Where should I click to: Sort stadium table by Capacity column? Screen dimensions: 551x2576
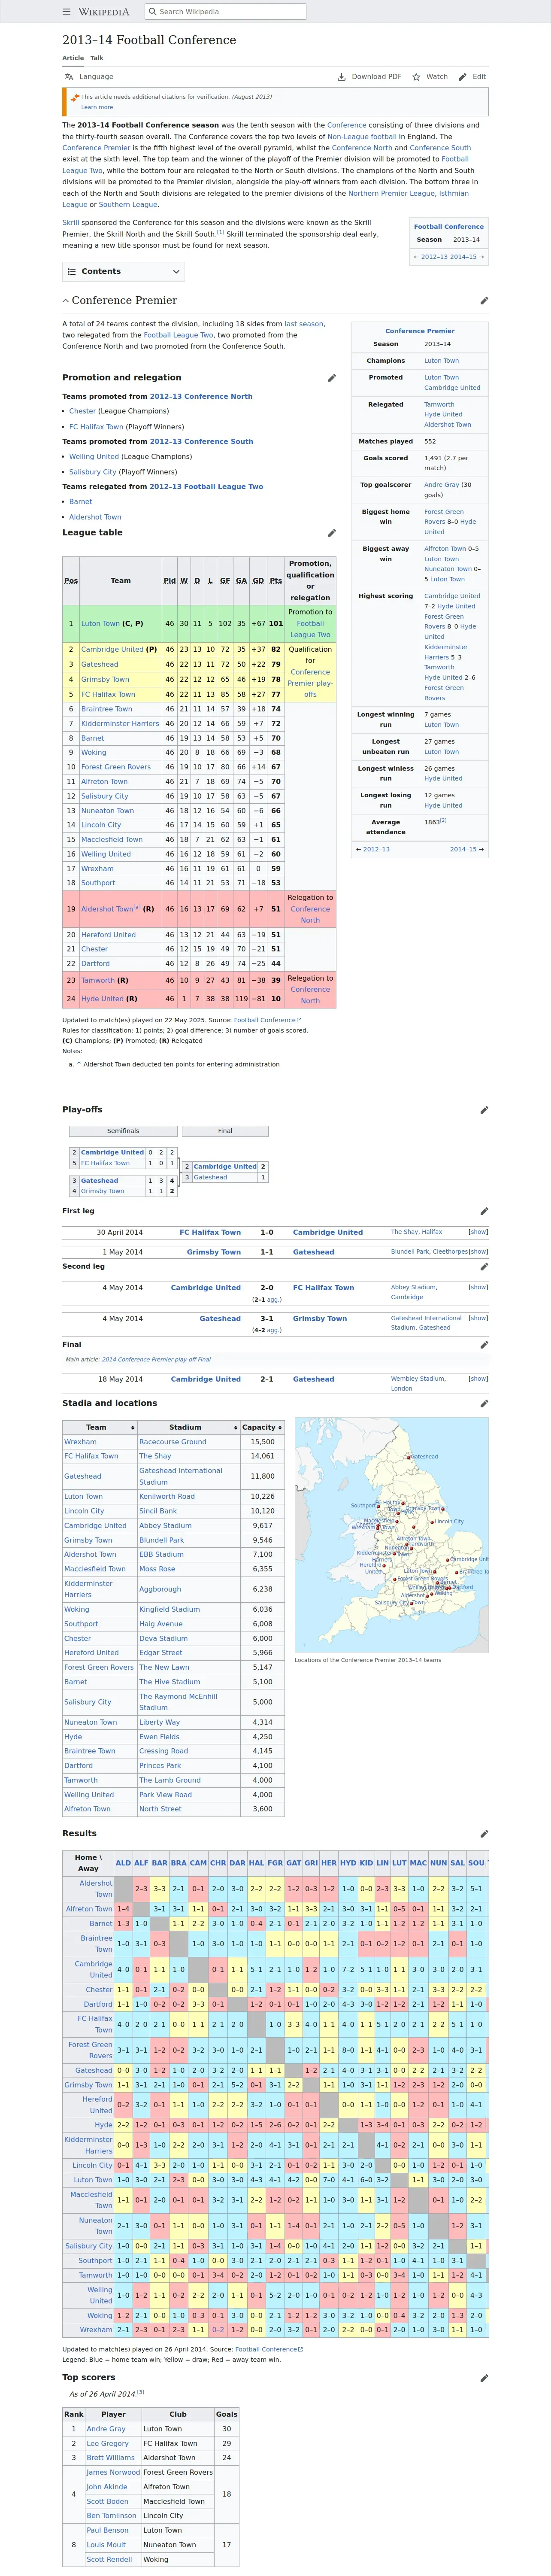point(262,1427)
